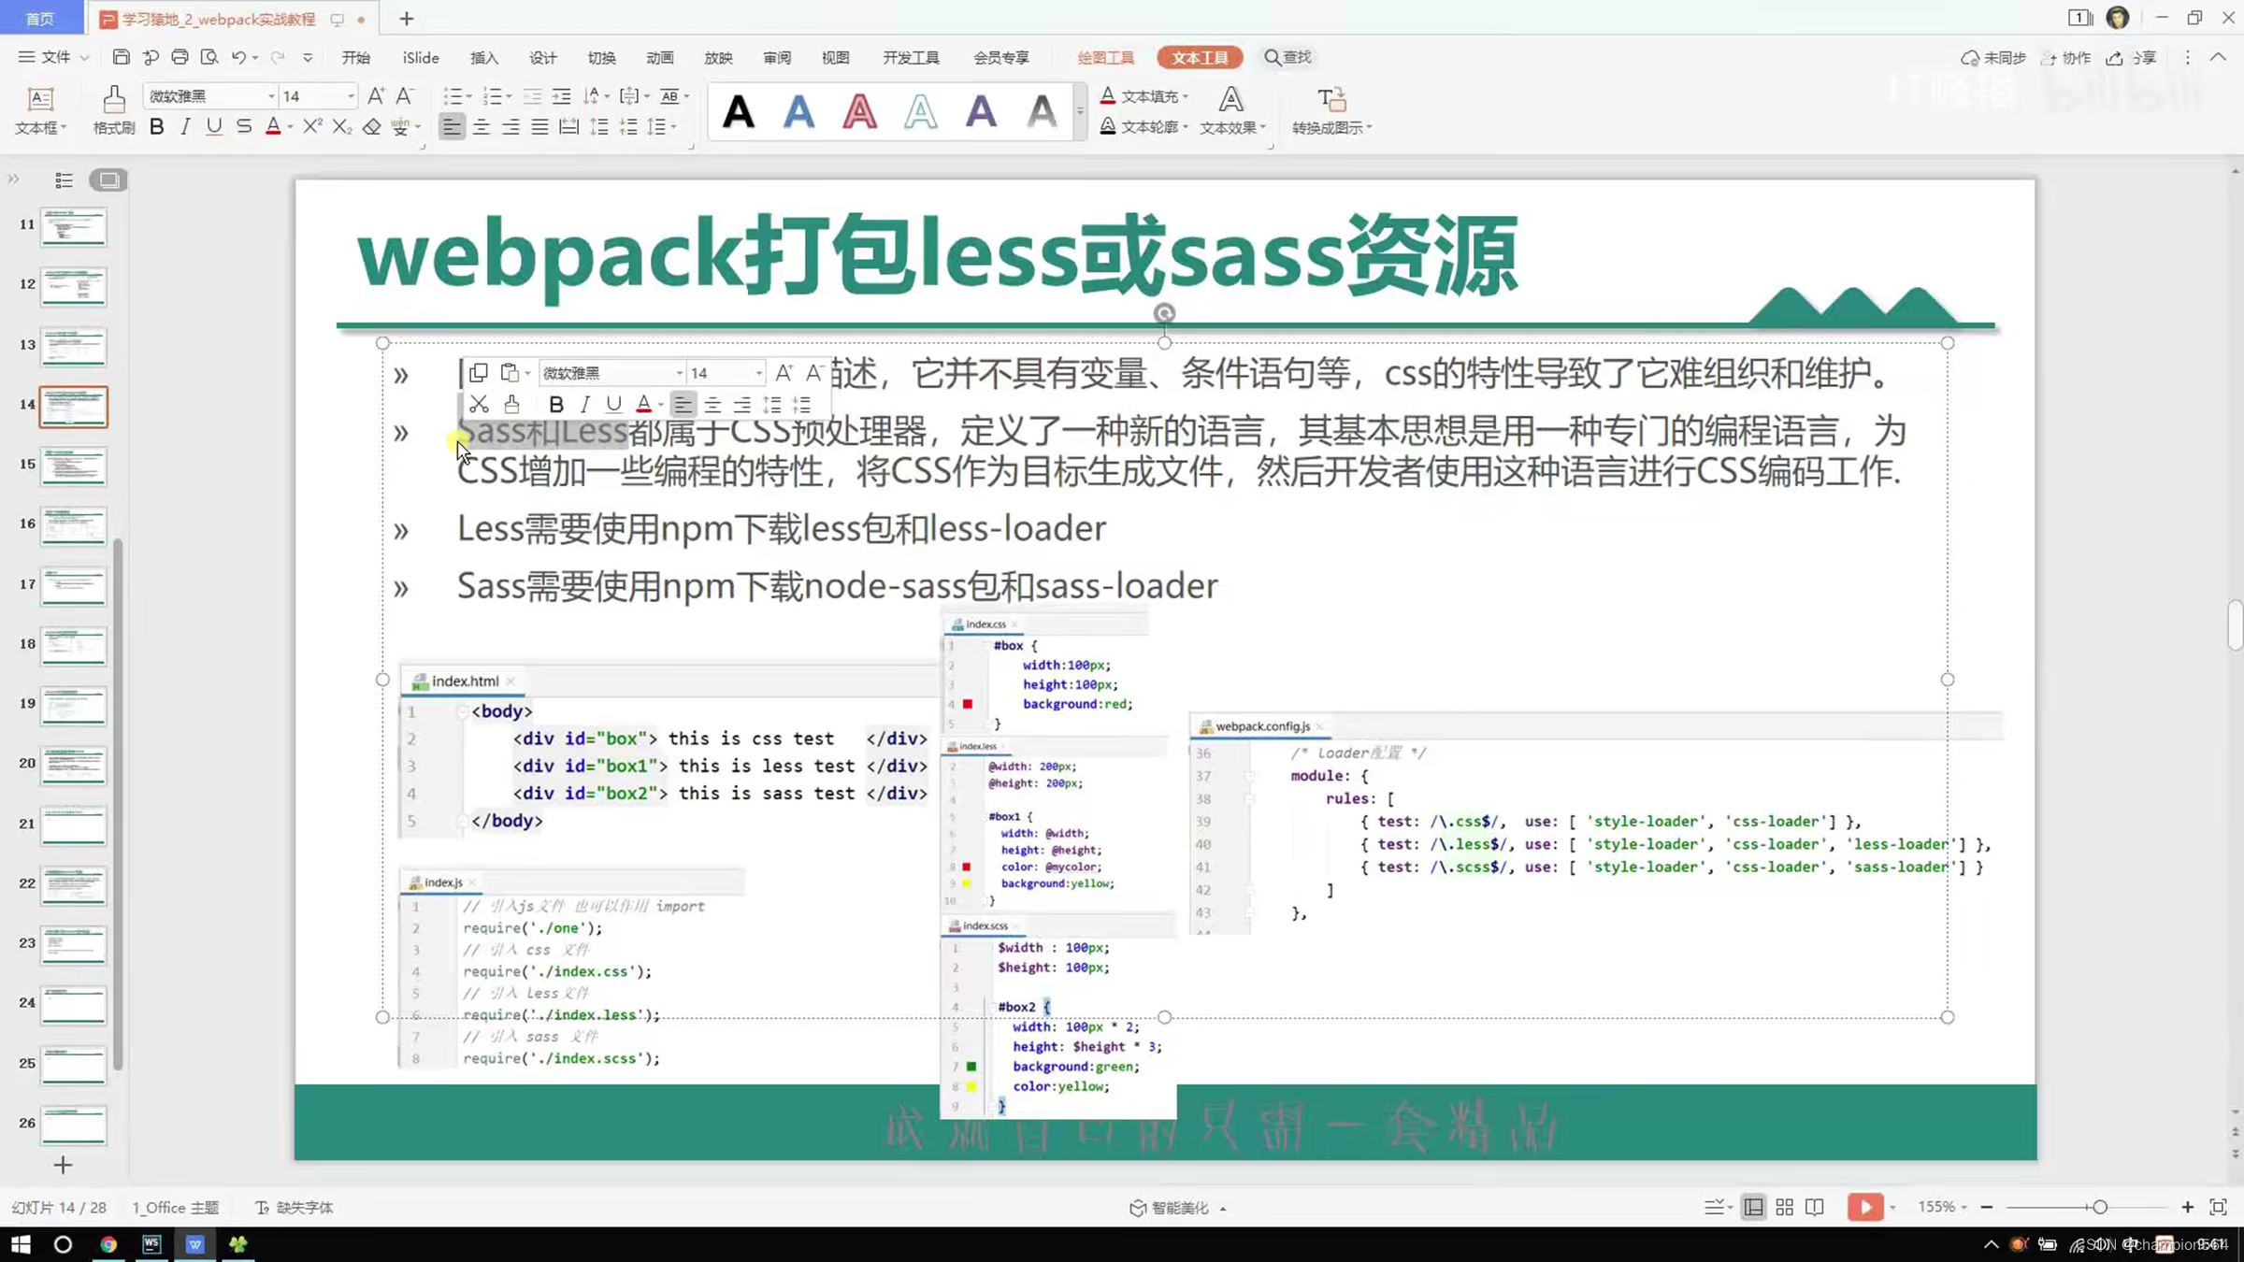Open Chrome from the taskbar
Image resolution: width=2244 pixels, height=1262 pixels.
pos(108,1244)
